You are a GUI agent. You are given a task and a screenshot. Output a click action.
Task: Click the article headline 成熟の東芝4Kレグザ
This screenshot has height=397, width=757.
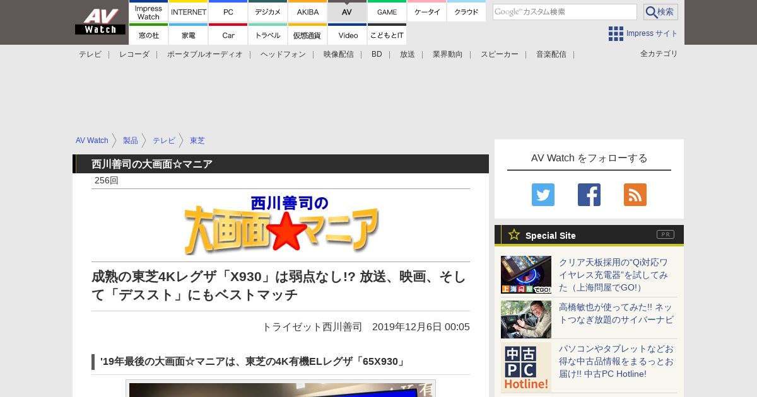(x=279, y=285)
